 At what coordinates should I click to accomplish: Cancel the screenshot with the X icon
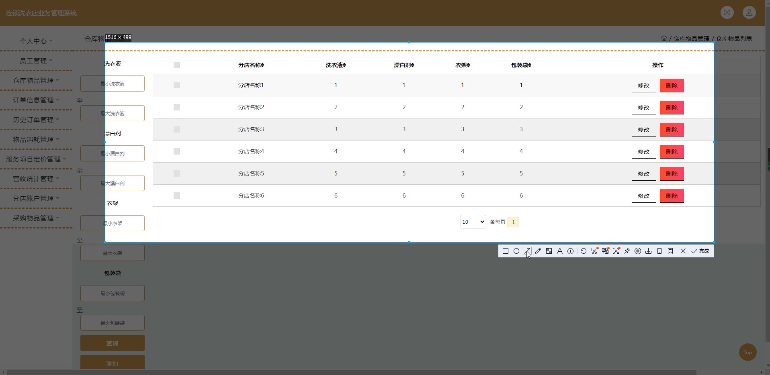[x=683, y=251]
